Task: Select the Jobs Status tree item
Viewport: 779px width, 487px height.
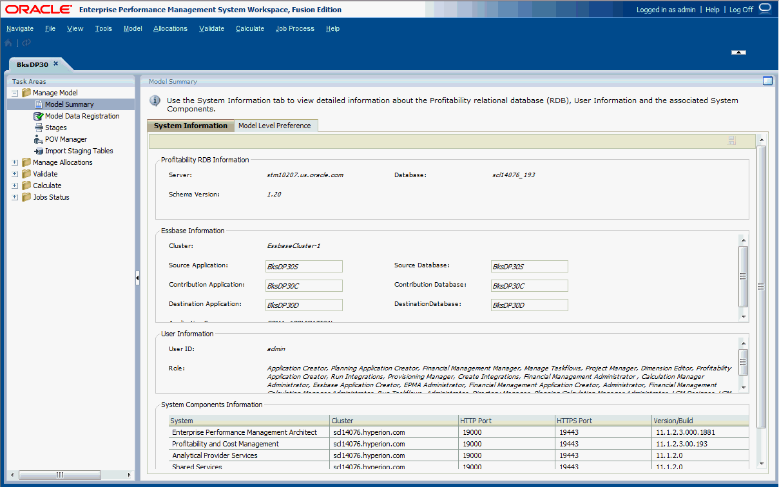Action: (x=51, y=197)
